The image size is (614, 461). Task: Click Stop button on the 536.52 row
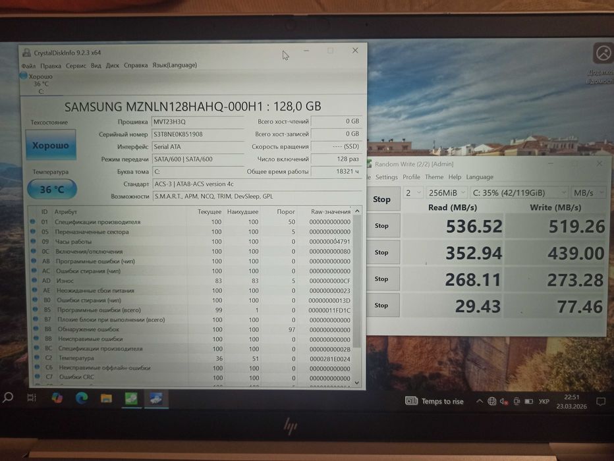pyautogui.click(x=383, y=225)
